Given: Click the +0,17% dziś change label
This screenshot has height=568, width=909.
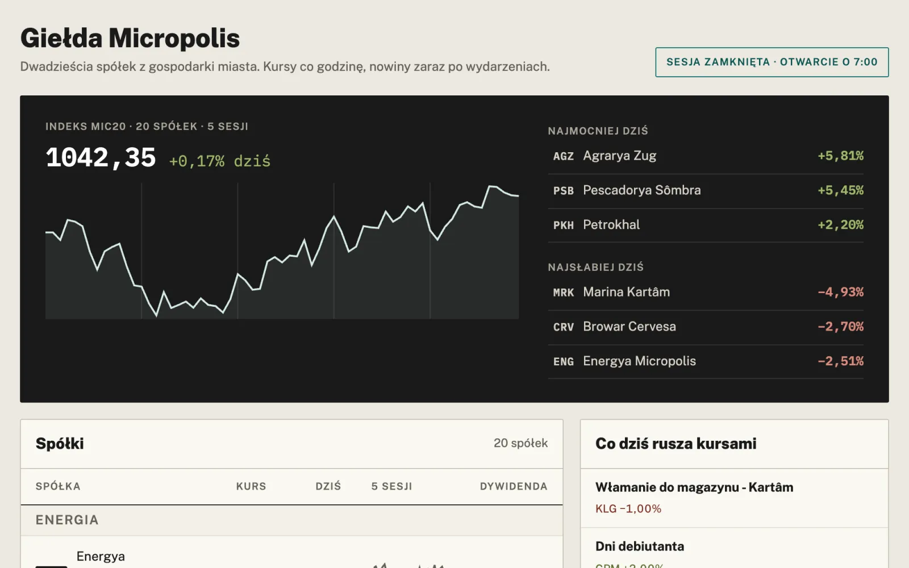Looking at the screenshot, I should [220, 161].
